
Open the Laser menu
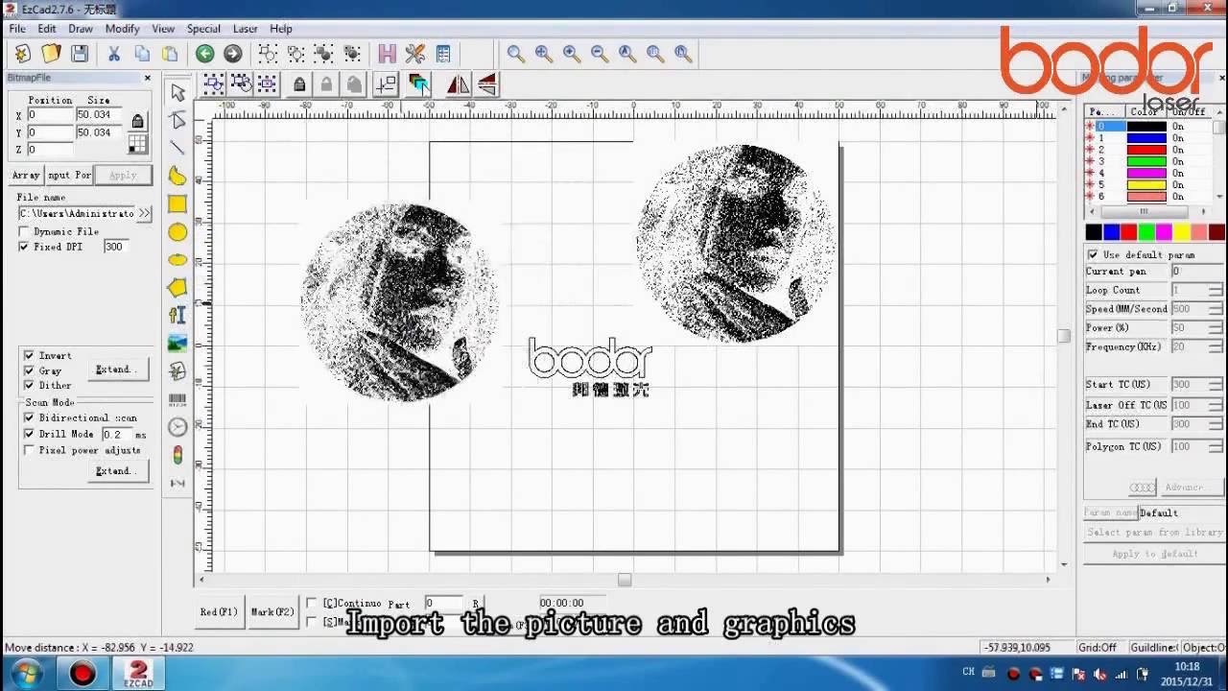pyautogui.click(x=245, y=29)
